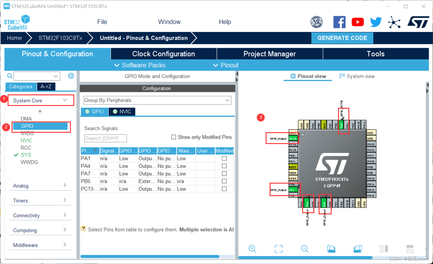Click the ST logo in the header
The height and width of the screenshot is (264, 433).
click(x=418, y=22)
